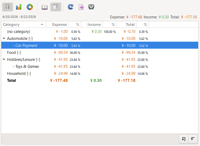Sort by Expense column
Viewport: 200px width, 146px height.
click(x=57, y=24)
